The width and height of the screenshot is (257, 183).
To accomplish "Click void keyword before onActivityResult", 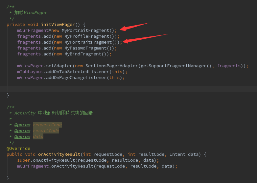I will coord(30,154).
